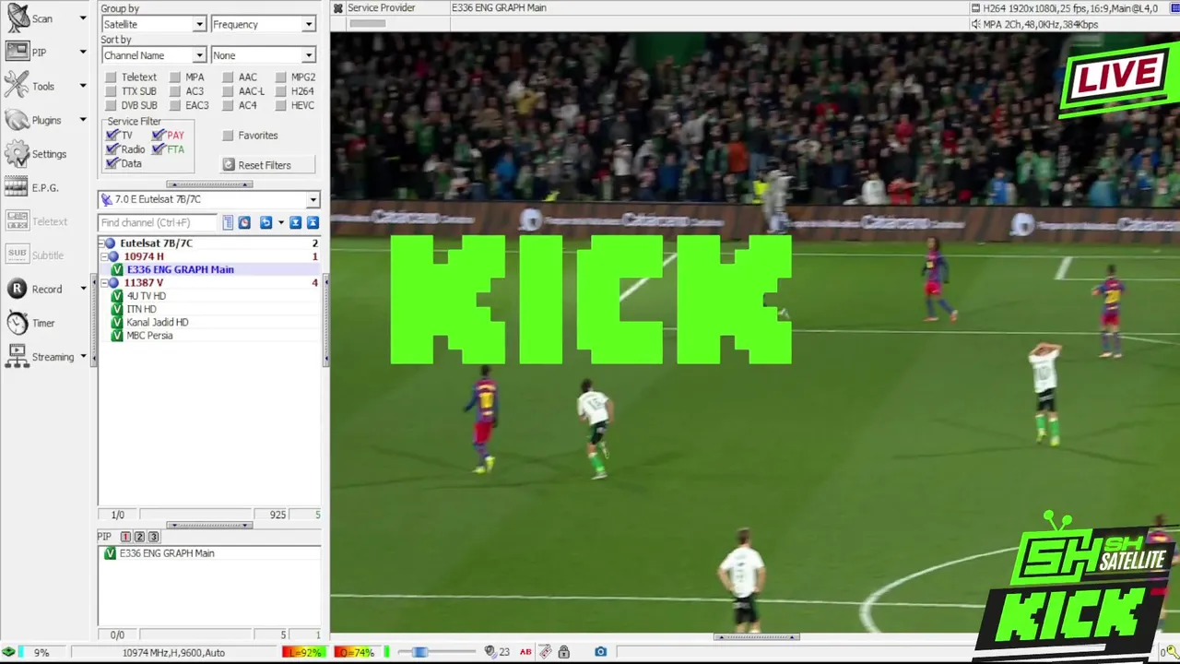Image resolution: width=1180 pixels, height=664 pixels.
Task: Click E336 ENG GRAPH Main in PIP list
Action: (x=167, y=553)
